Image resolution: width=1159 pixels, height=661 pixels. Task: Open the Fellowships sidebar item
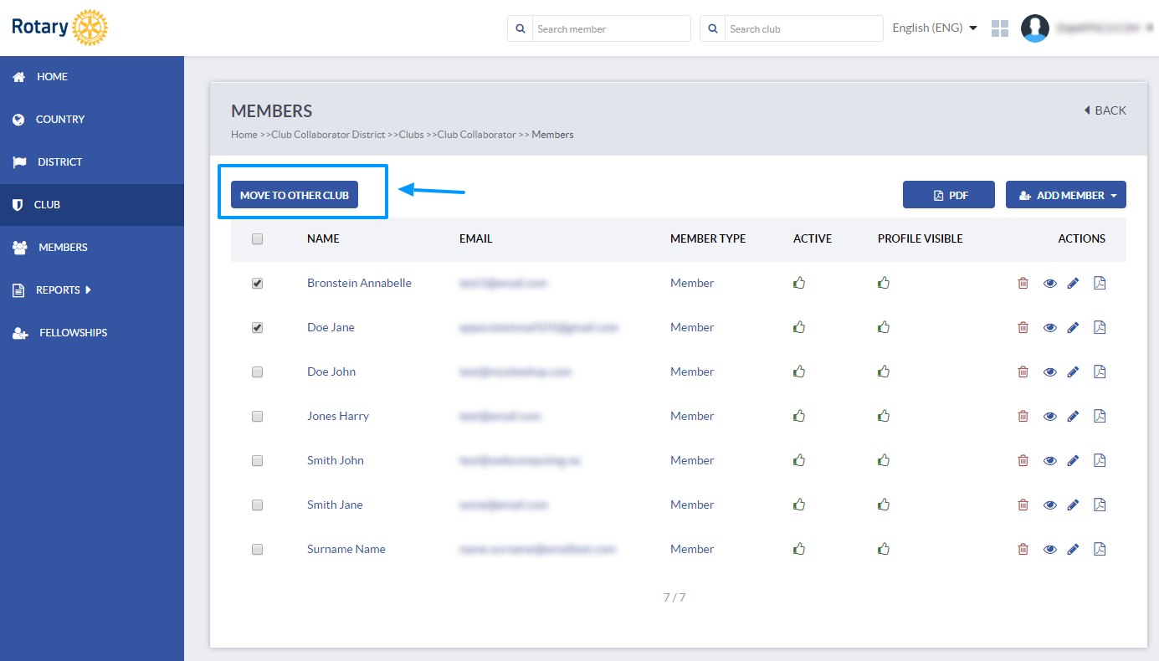(x=92, y=333)
